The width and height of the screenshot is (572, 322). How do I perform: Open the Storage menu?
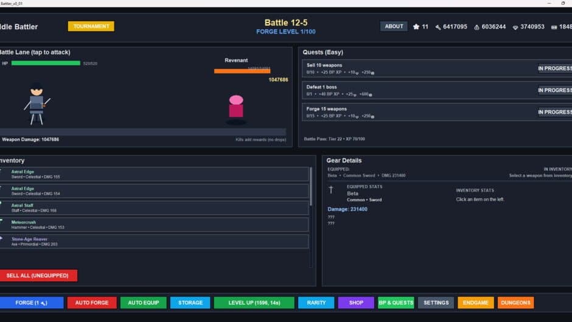point(190,303)
